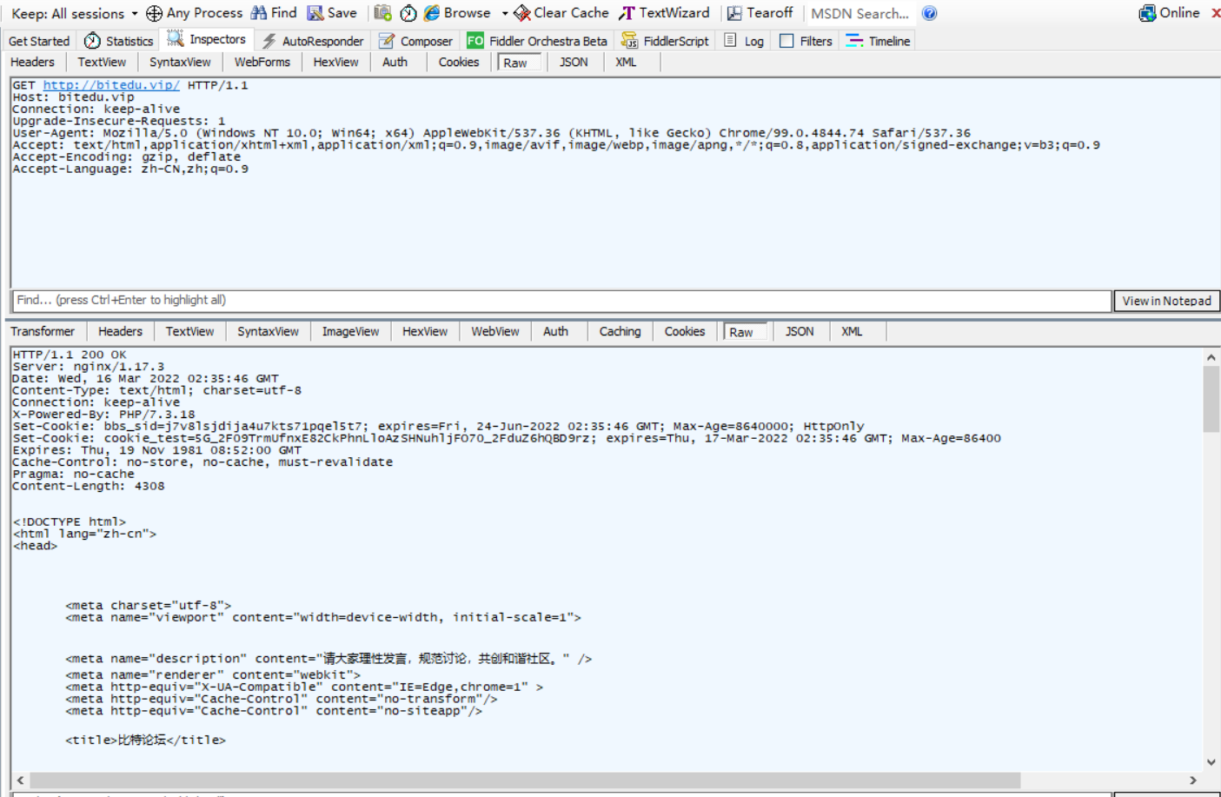Switch request inspector to JSON tab
Image resolution: width=1221 pixels, height=797 pixels.
pyautogui.click(x=574, y=63)
